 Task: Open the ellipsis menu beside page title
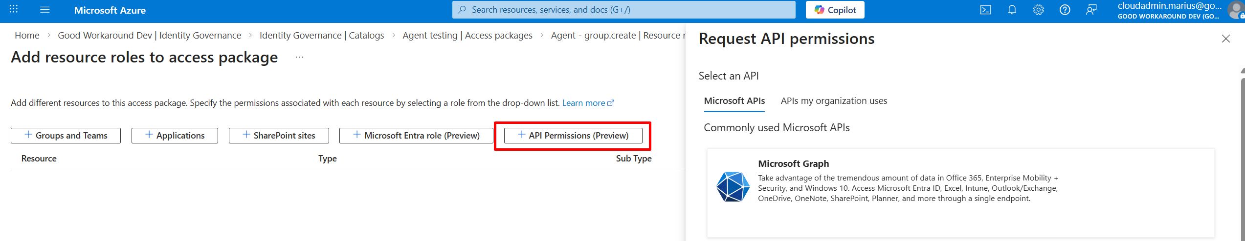click(x=299, y=58)
